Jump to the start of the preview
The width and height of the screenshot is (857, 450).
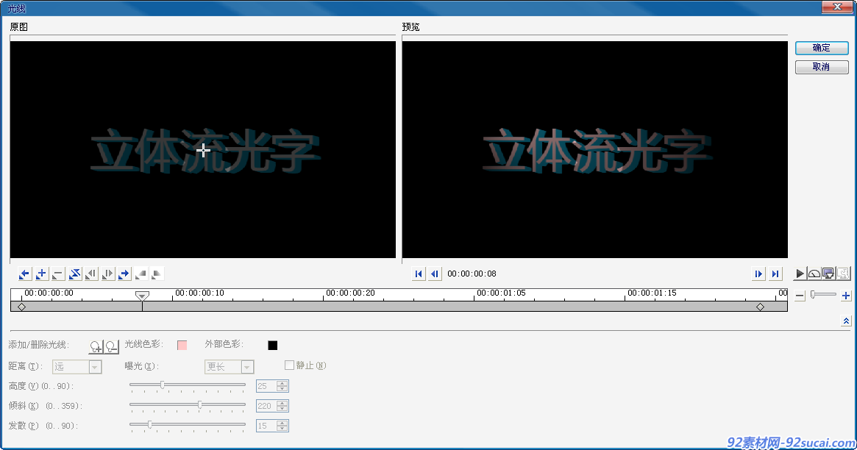click(418, 274)
